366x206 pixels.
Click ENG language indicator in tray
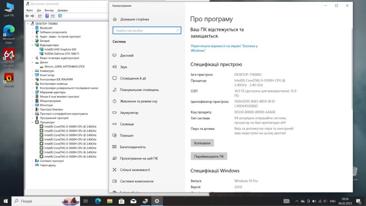[x=333, y=201]
